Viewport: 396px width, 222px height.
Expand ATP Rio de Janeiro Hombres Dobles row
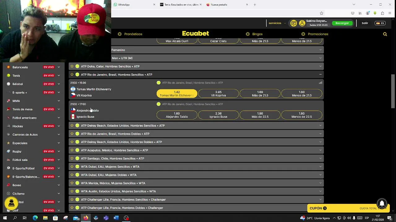[196, 134]
